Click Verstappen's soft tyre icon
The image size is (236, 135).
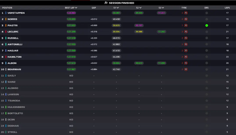coord(186,13)
